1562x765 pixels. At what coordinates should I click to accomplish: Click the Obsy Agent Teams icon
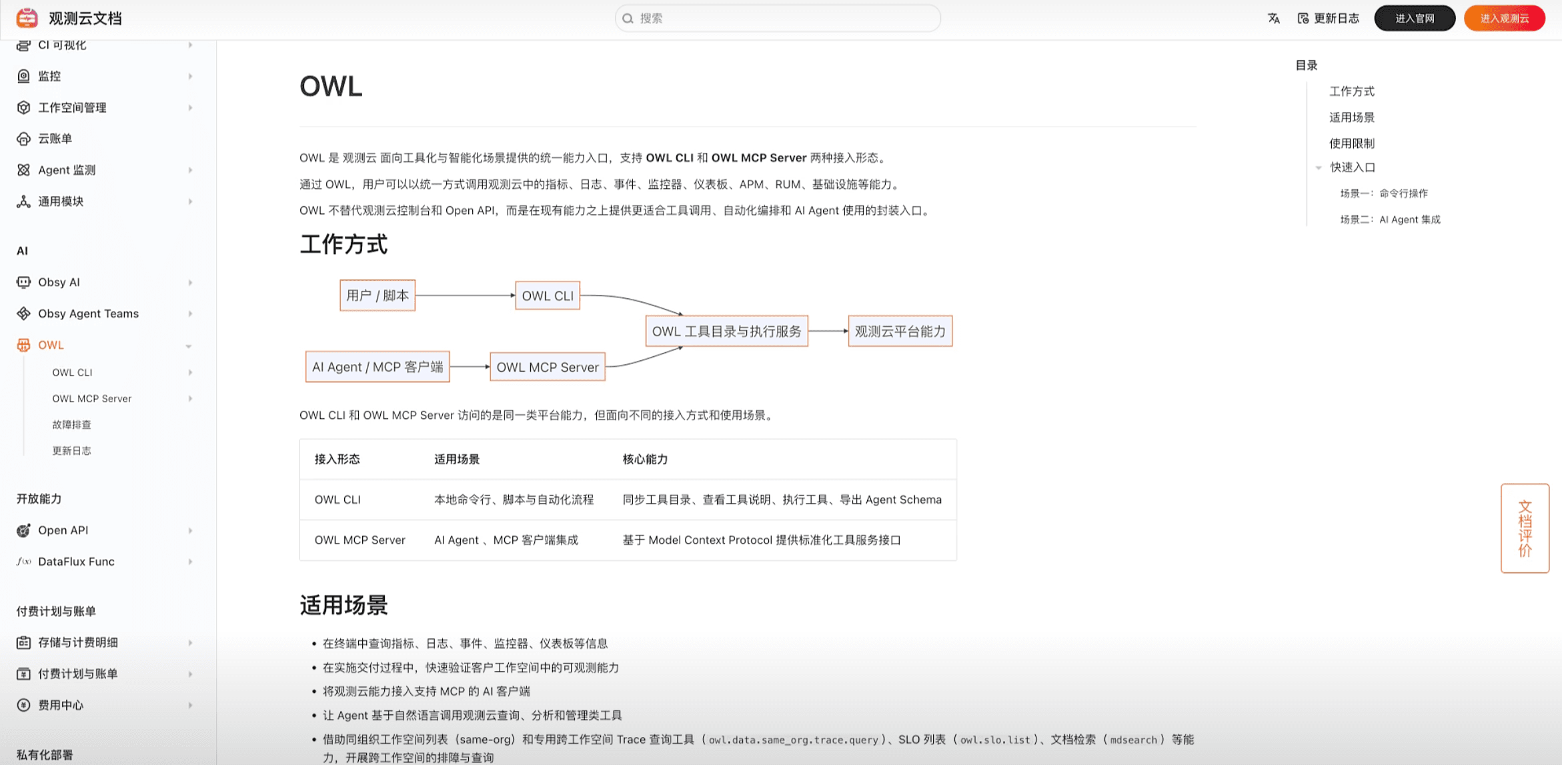23,313
